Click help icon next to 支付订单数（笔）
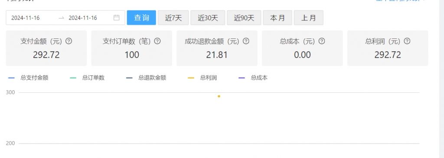This screenshot has width=444, height=158. tap(157, 41)
